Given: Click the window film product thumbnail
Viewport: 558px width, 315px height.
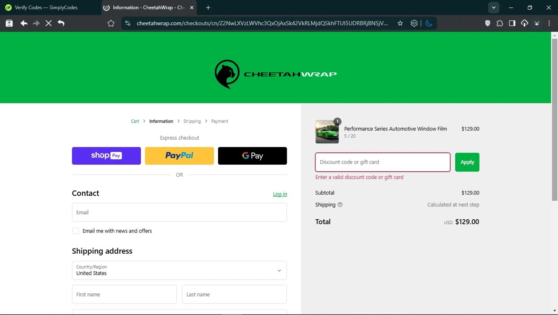Looking at the screenshot, I should tap(327, 132).
